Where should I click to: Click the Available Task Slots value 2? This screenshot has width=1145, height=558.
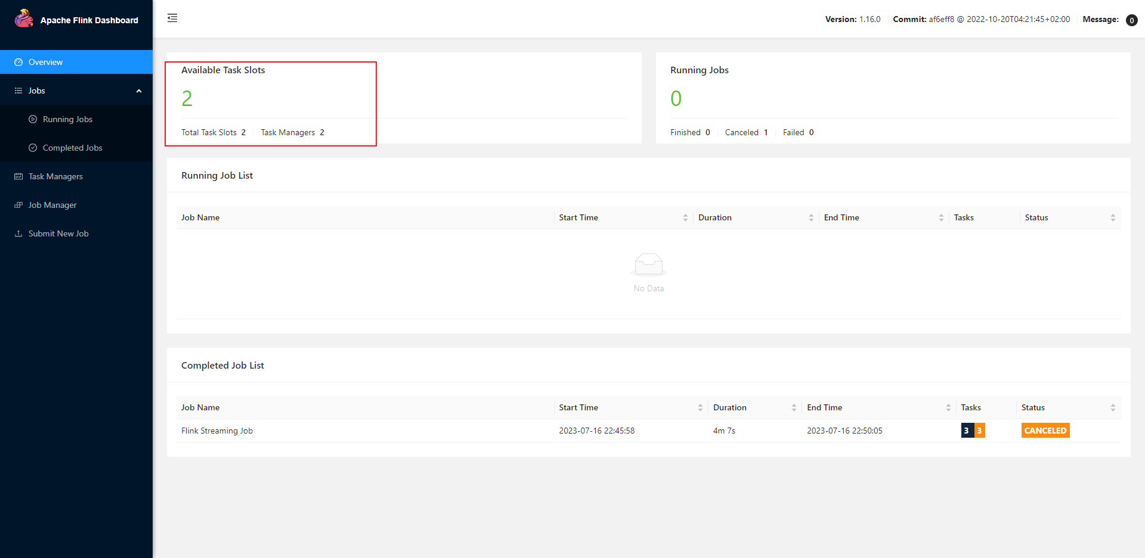(x=187, y=98)
